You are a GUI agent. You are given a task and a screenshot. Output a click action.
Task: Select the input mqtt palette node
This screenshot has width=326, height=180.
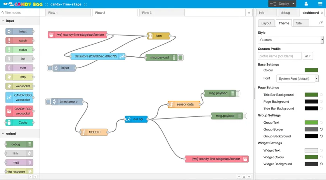(x=19, y=68)
